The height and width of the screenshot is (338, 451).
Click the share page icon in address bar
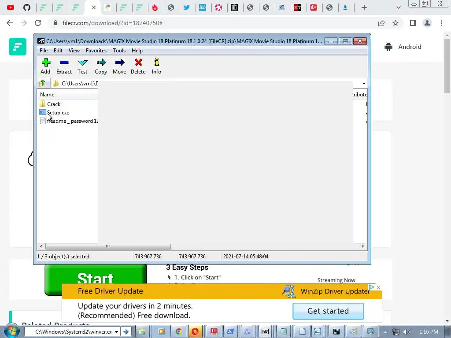click(x=381, y=23)
